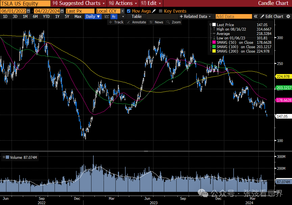
Task: Click the Edit Chart pencil button
Action: pos(272,16)
